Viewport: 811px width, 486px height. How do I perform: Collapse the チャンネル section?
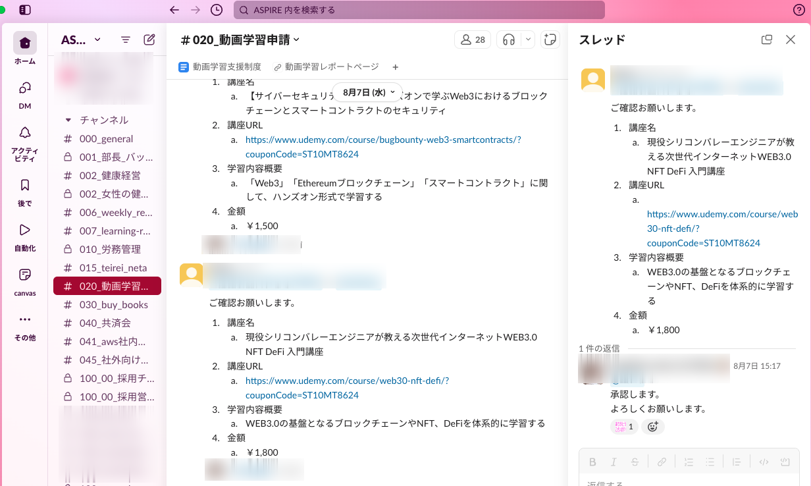(x=67, y=121)
